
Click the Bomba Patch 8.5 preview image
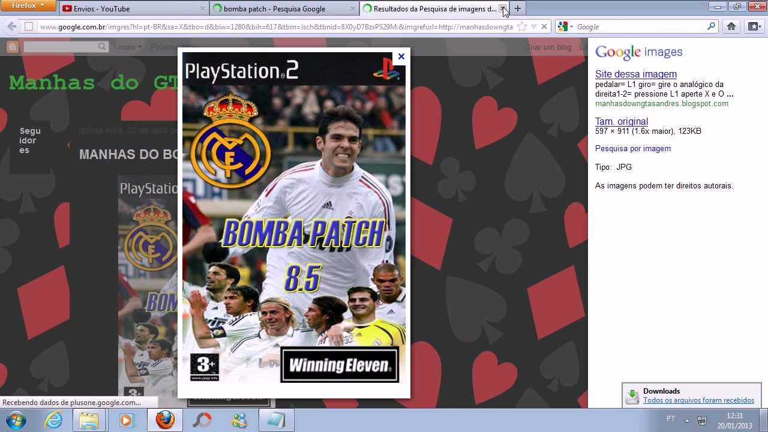pos(294,219)
